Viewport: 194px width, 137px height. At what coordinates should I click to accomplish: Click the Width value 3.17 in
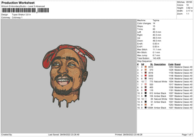click(189, 11)
